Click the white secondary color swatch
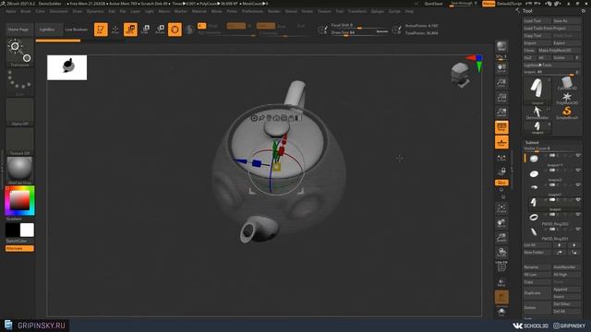This screenshot has width=591, height=332. (27, 230)
